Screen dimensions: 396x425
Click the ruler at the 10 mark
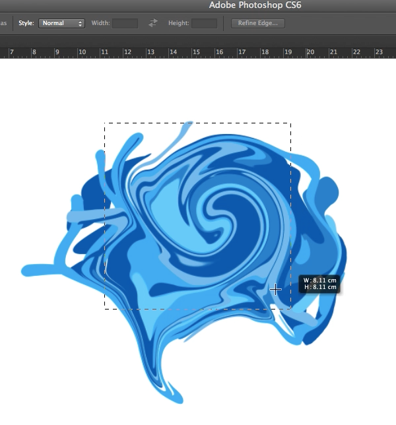pyautogui.click(x=82, y=51)
